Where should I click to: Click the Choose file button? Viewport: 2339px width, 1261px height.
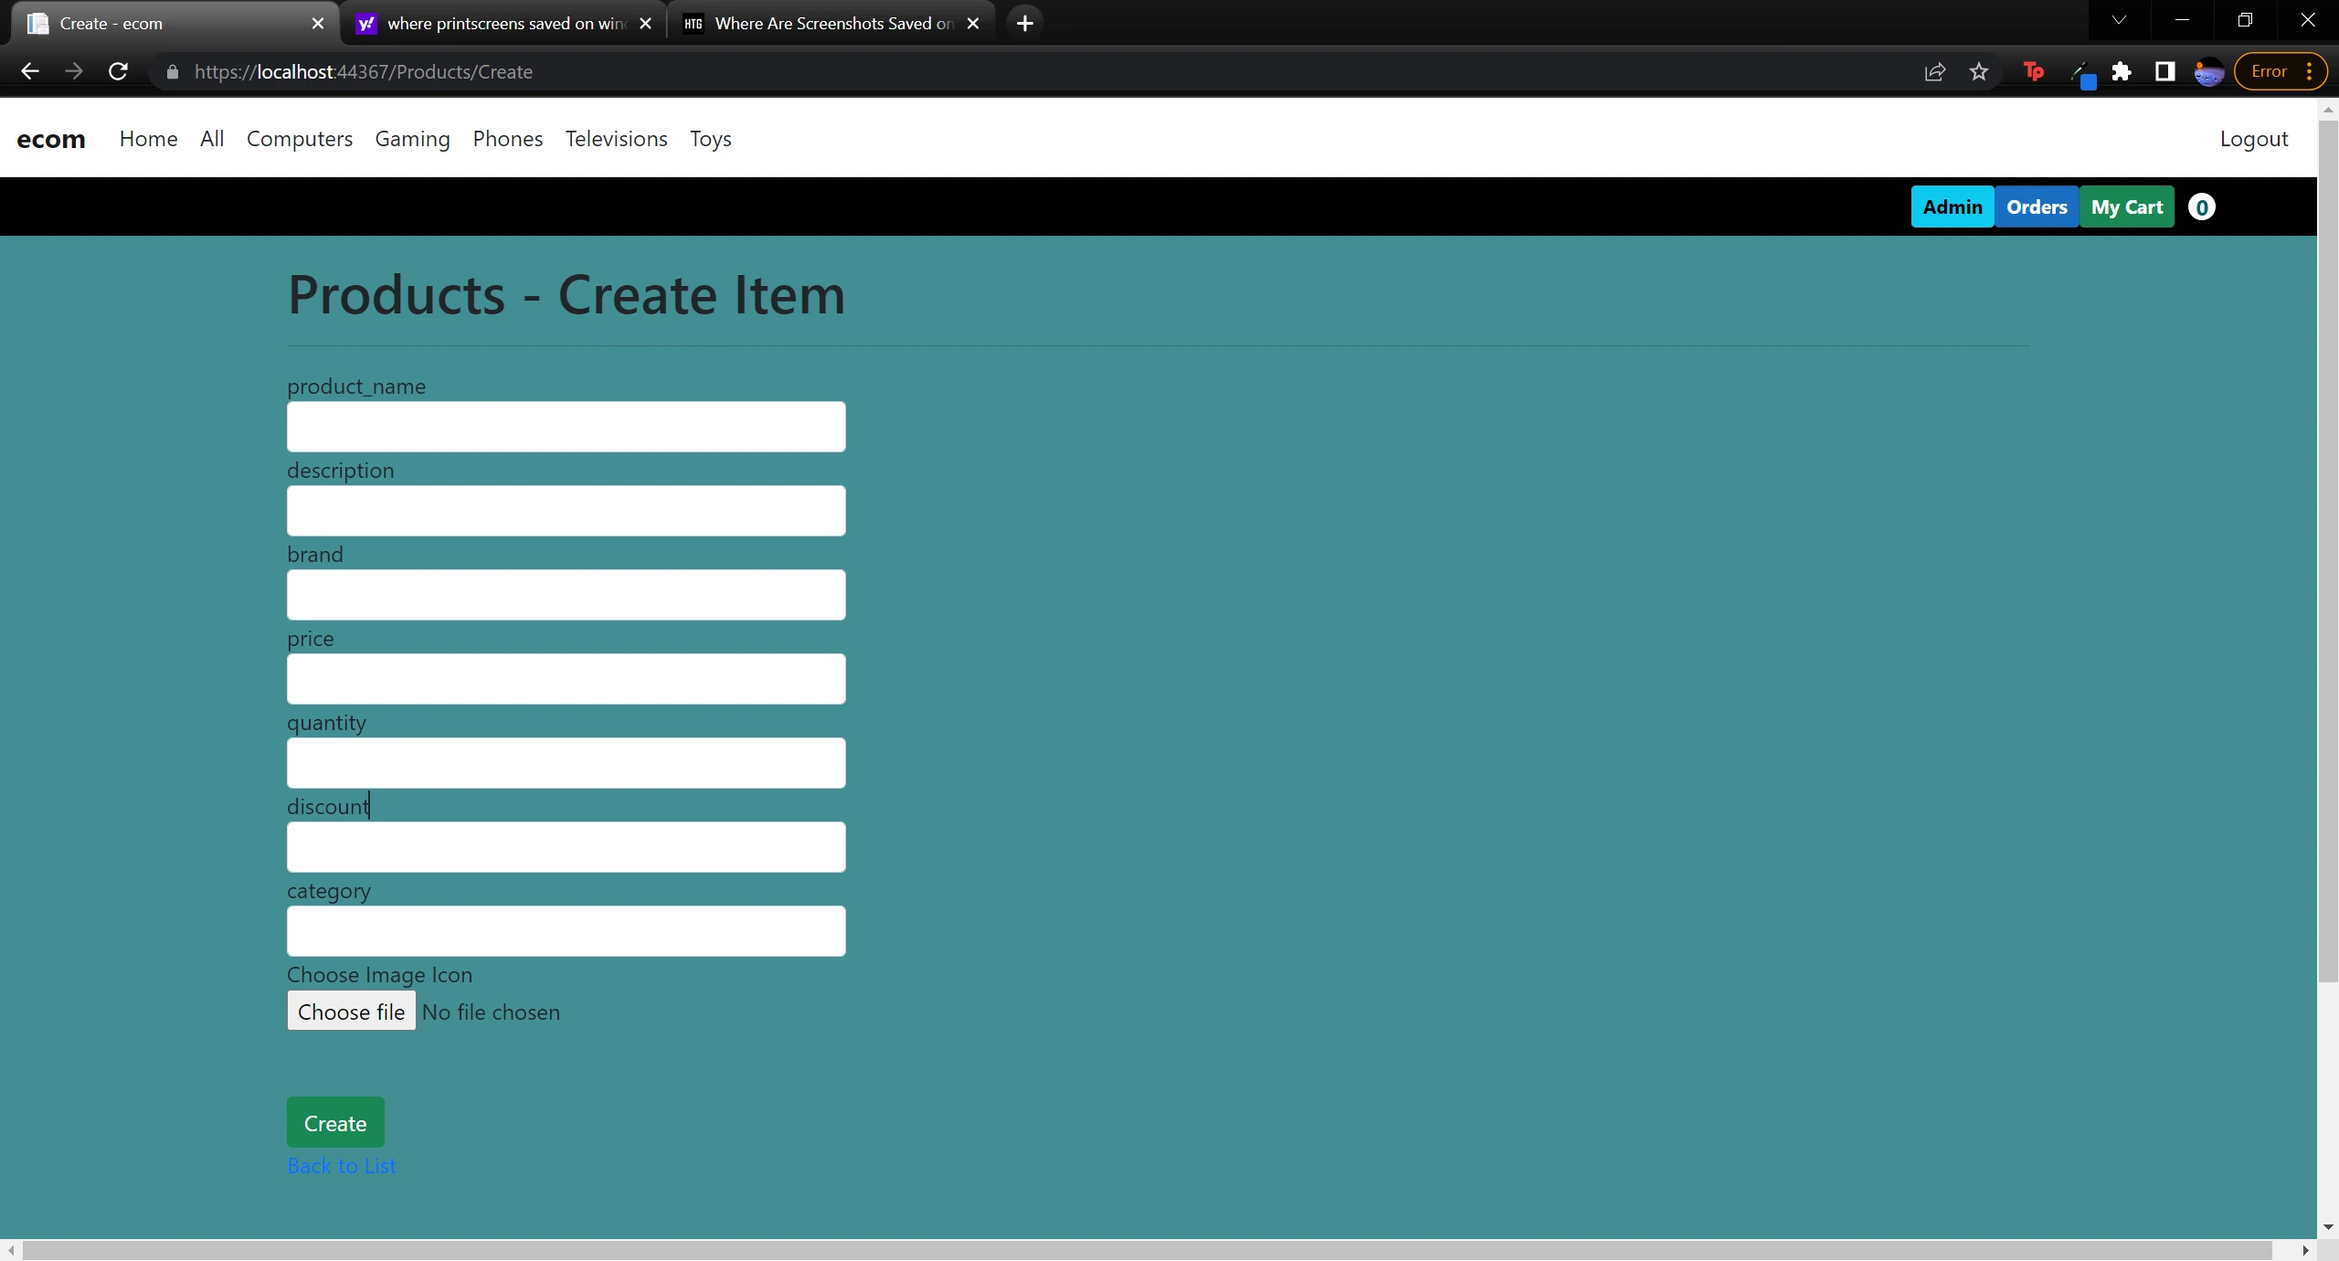tap(351, 1012)
